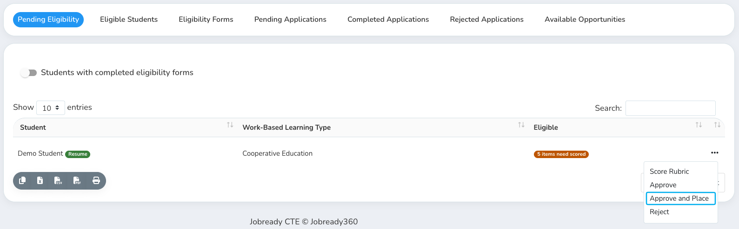
Task: Sort by Eligible column arrows
Action: [x=699, y=125]
